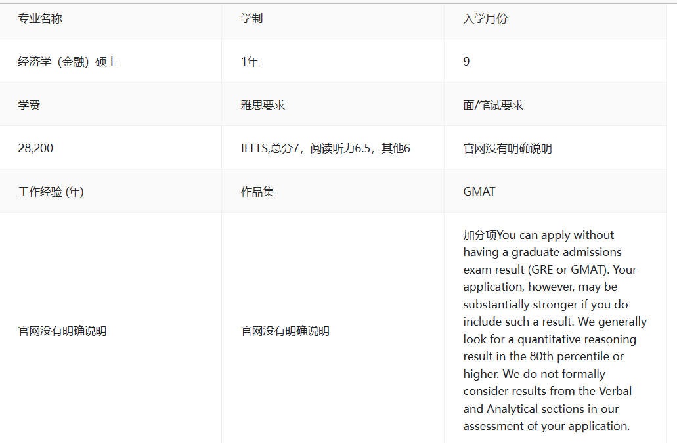677x443 pixels.
Task: Click the 雅思要求 header cell
Action: point(263,105)
